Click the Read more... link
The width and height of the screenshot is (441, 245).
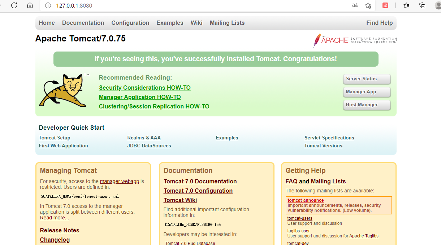click(x=55, y=218)
